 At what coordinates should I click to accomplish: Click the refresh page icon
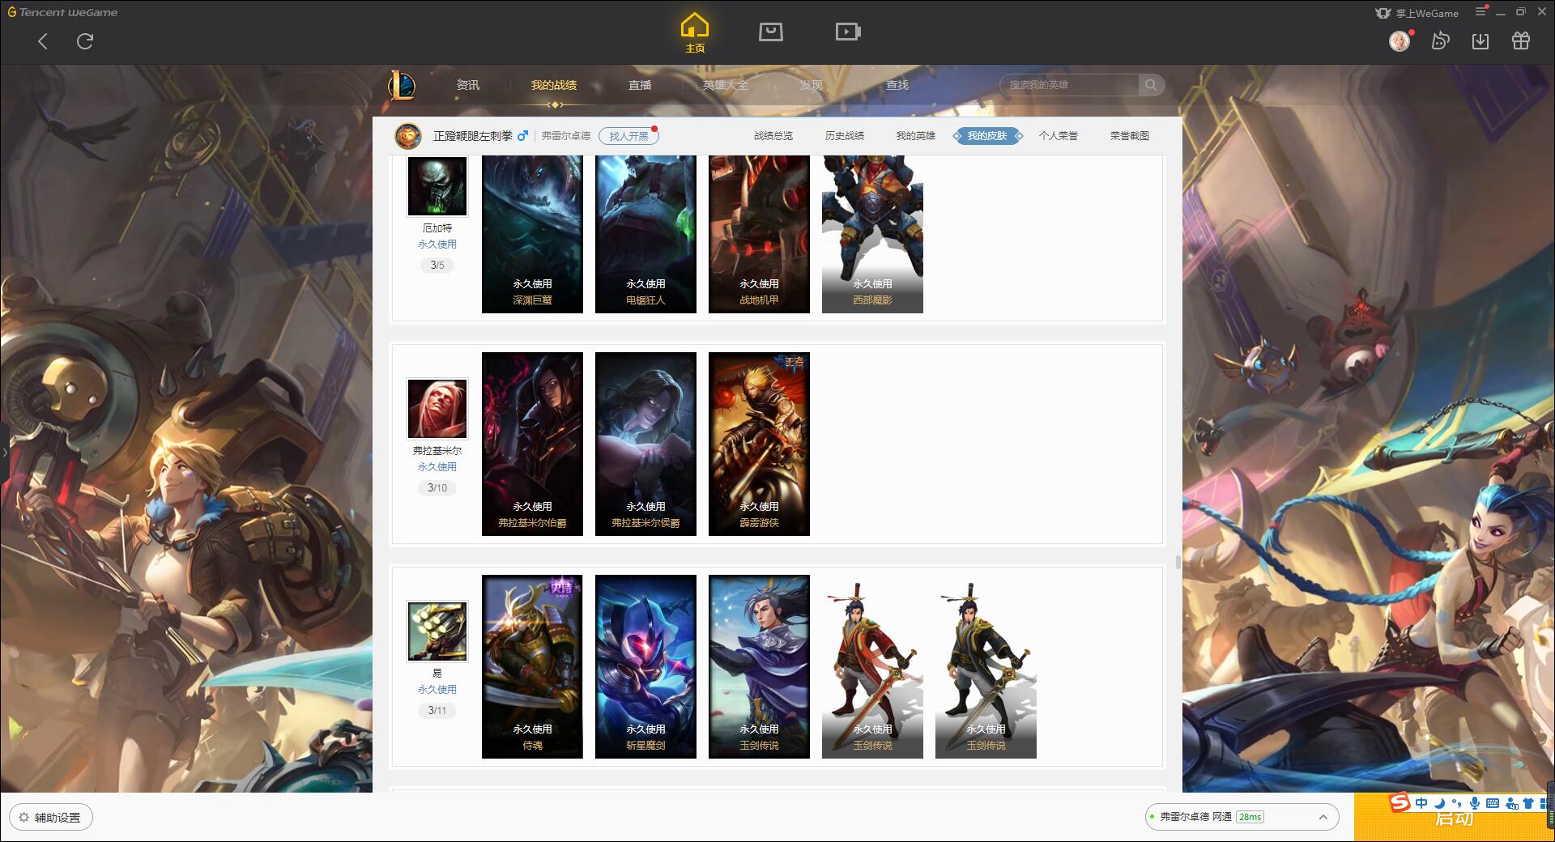tap(85, 41)
